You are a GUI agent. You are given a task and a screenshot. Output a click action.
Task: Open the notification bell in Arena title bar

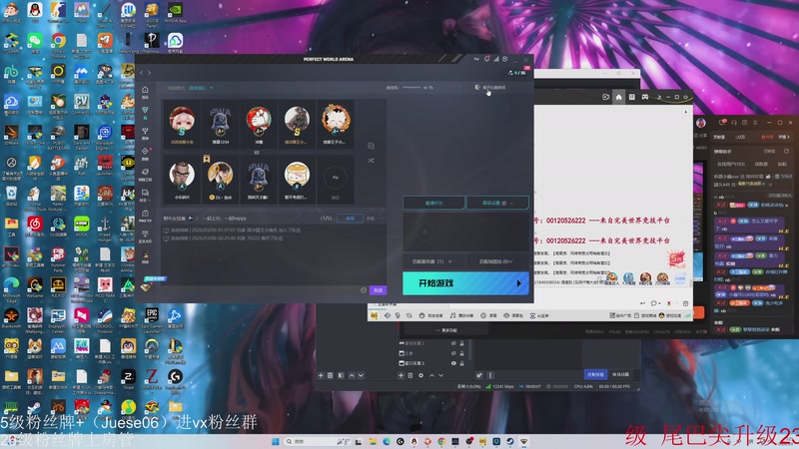point(486,59)
